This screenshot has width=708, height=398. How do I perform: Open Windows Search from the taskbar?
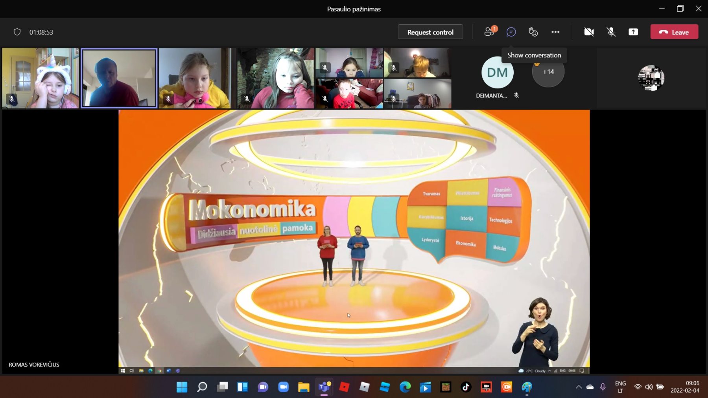pyautogui.click(x=202, y=387)
